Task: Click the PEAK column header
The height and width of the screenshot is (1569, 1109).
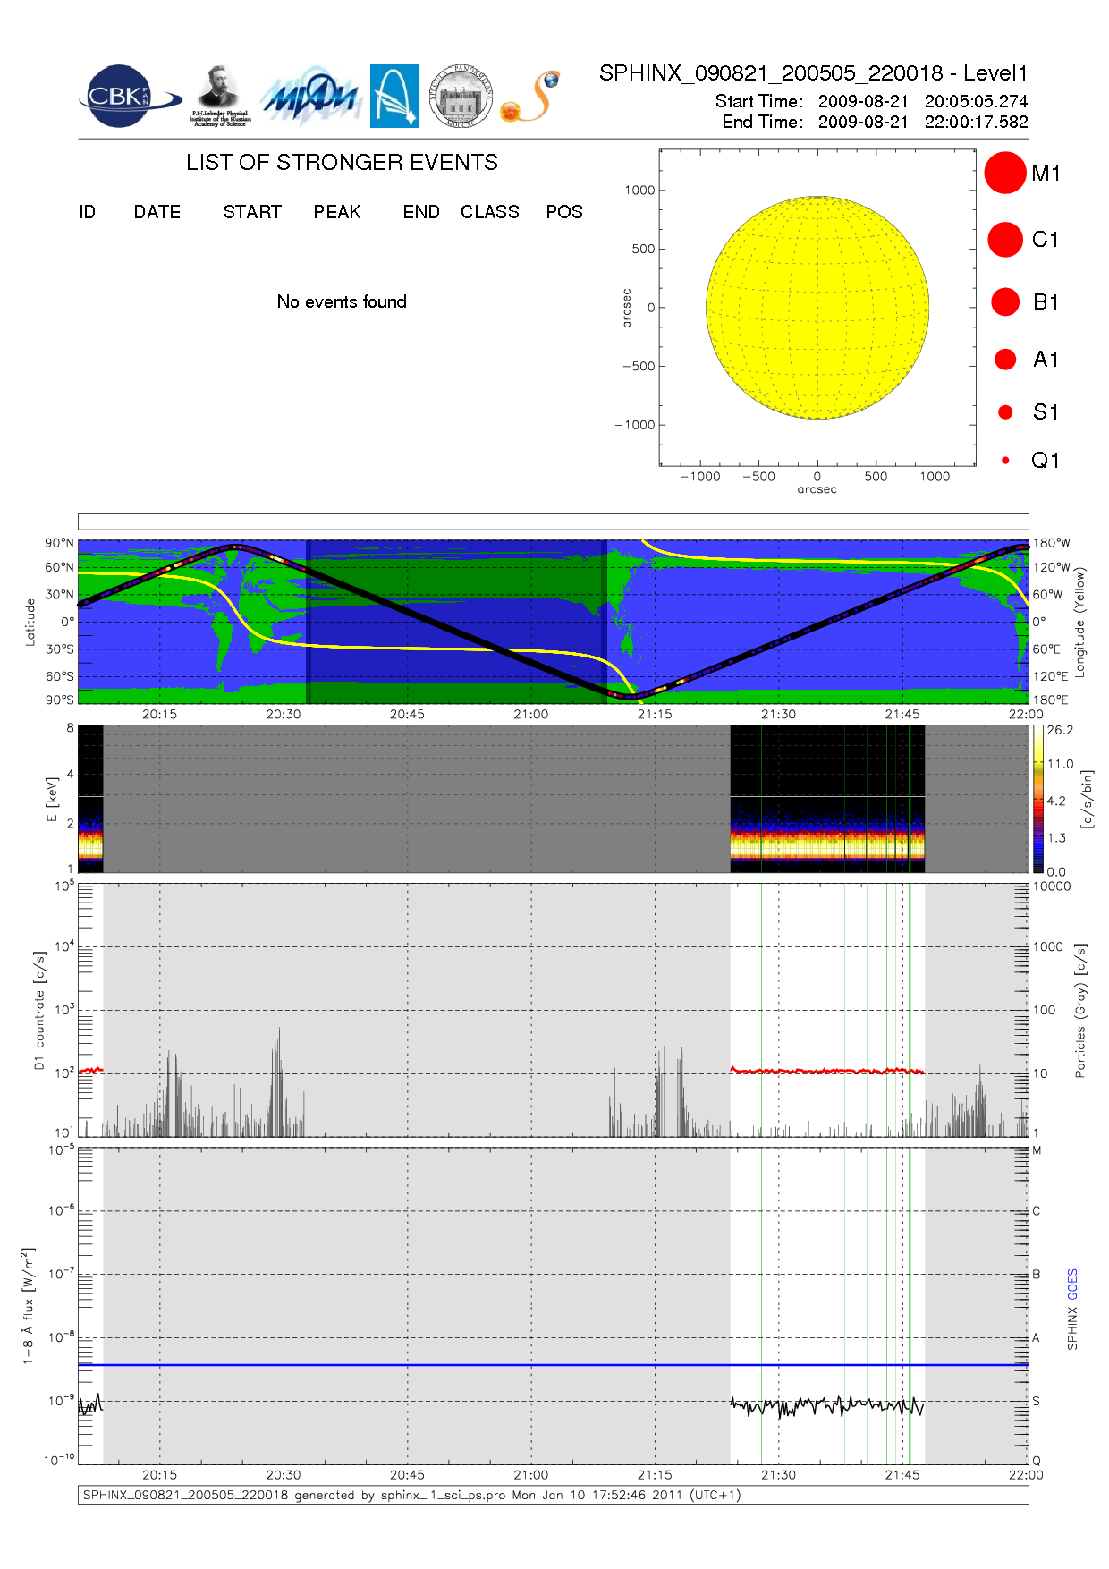Action: pyautogui.click(x=337, y=212)
